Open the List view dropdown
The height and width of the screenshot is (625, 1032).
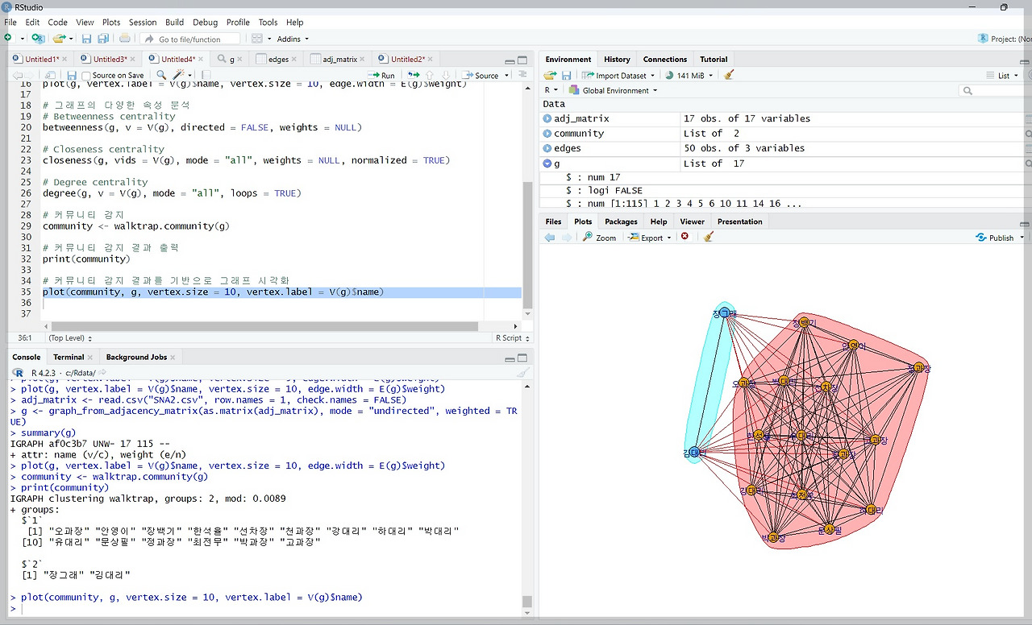click(x=1002, y=76)
